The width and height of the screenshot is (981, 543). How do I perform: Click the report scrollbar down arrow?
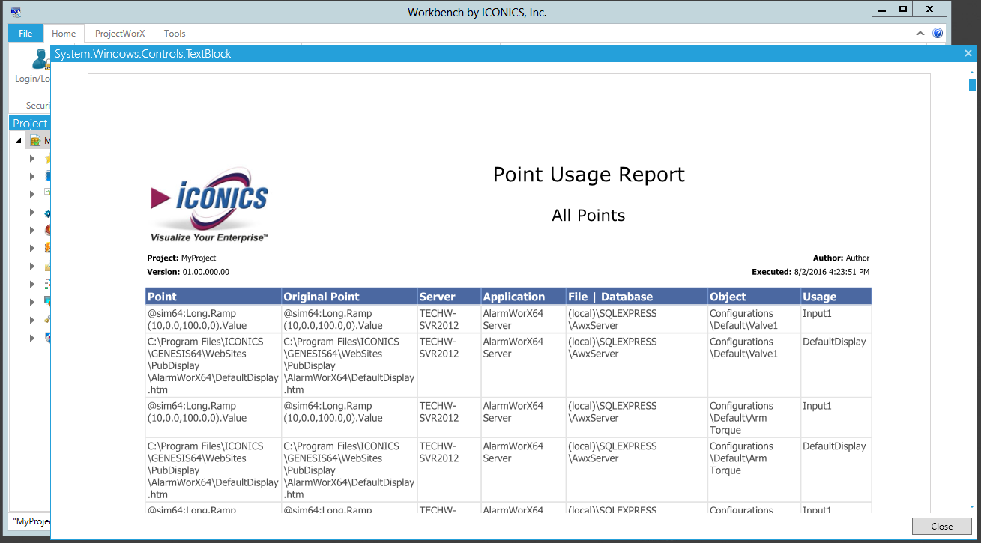point(972,507)
